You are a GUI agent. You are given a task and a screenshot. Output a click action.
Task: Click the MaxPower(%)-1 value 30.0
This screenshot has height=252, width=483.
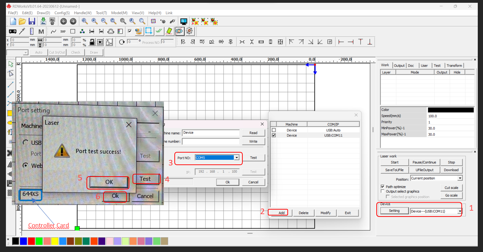coord(451,135)
